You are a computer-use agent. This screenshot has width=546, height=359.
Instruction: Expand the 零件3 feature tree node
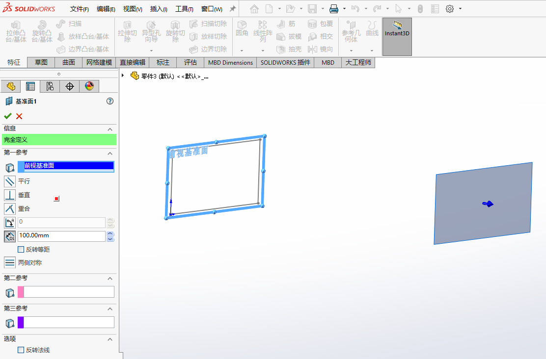click(x=123, y=76)
